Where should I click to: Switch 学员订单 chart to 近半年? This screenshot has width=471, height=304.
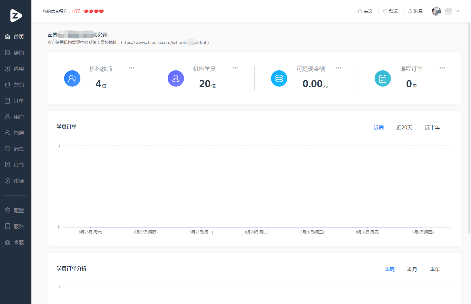coord(432,127)
